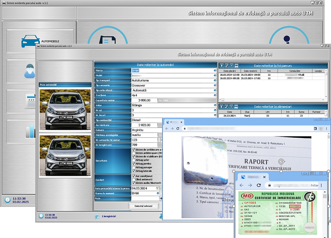Open three-dot menu in certificate browser window
331x238 pixels.
click(321, 185)
